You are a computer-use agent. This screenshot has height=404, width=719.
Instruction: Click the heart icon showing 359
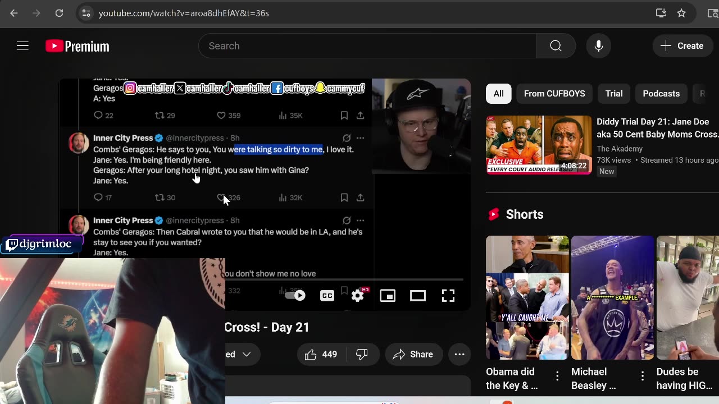221,115
